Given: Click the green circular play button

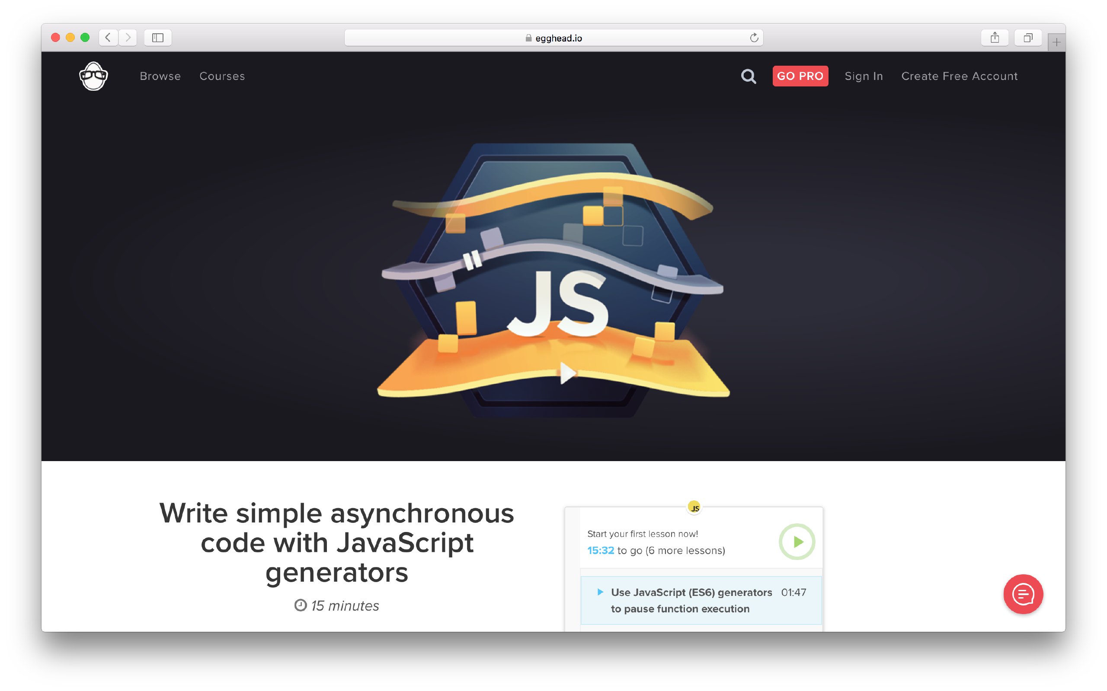Looking at the screenshot, I should [797, 541].
